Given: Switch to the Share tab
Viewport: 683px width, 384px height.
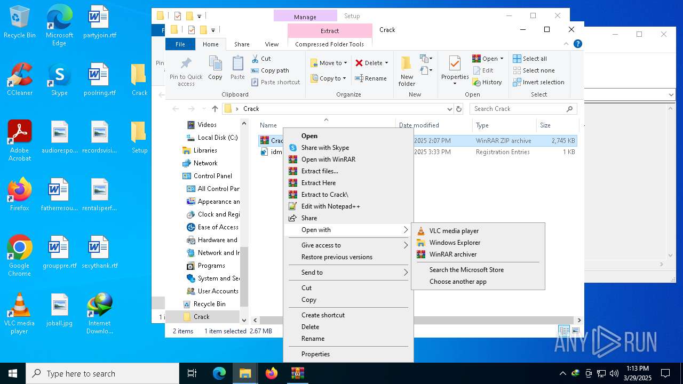Looking at the screenshot, I should [x=242, y=44].
